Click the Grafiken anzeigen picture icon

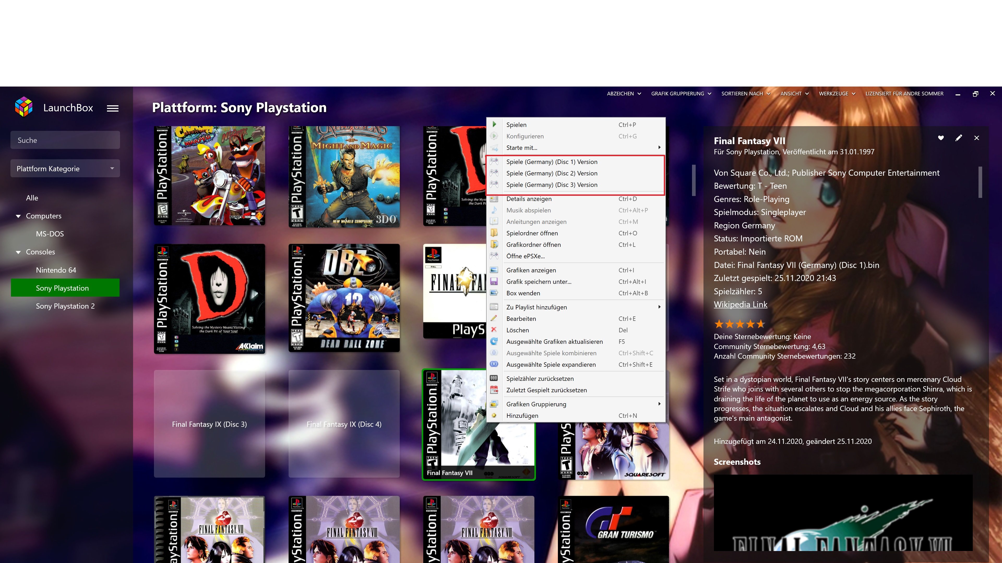(x=494, y=270)
